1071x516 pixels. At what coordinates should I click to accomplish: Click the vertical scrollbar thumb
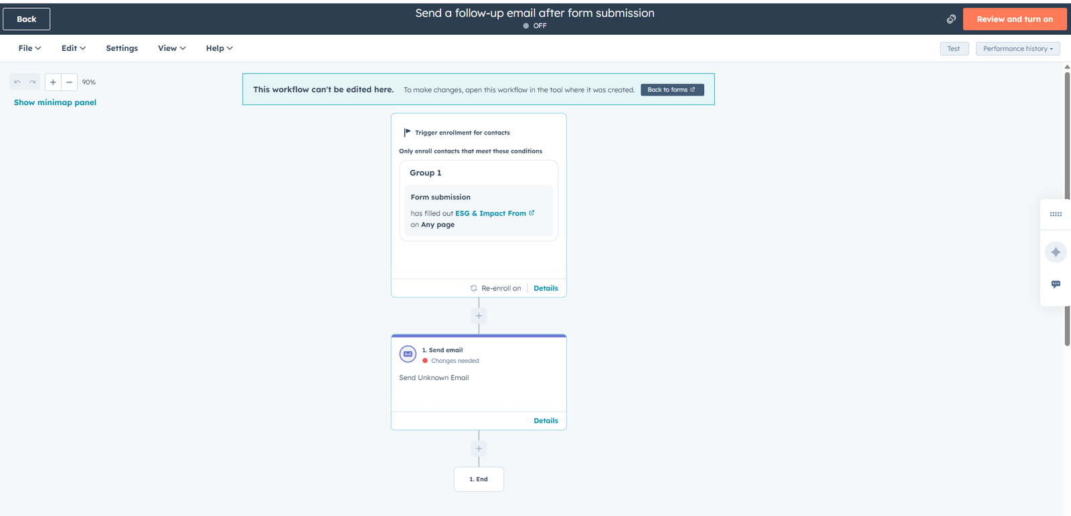pyautogui.click(x=1067, y=209)
